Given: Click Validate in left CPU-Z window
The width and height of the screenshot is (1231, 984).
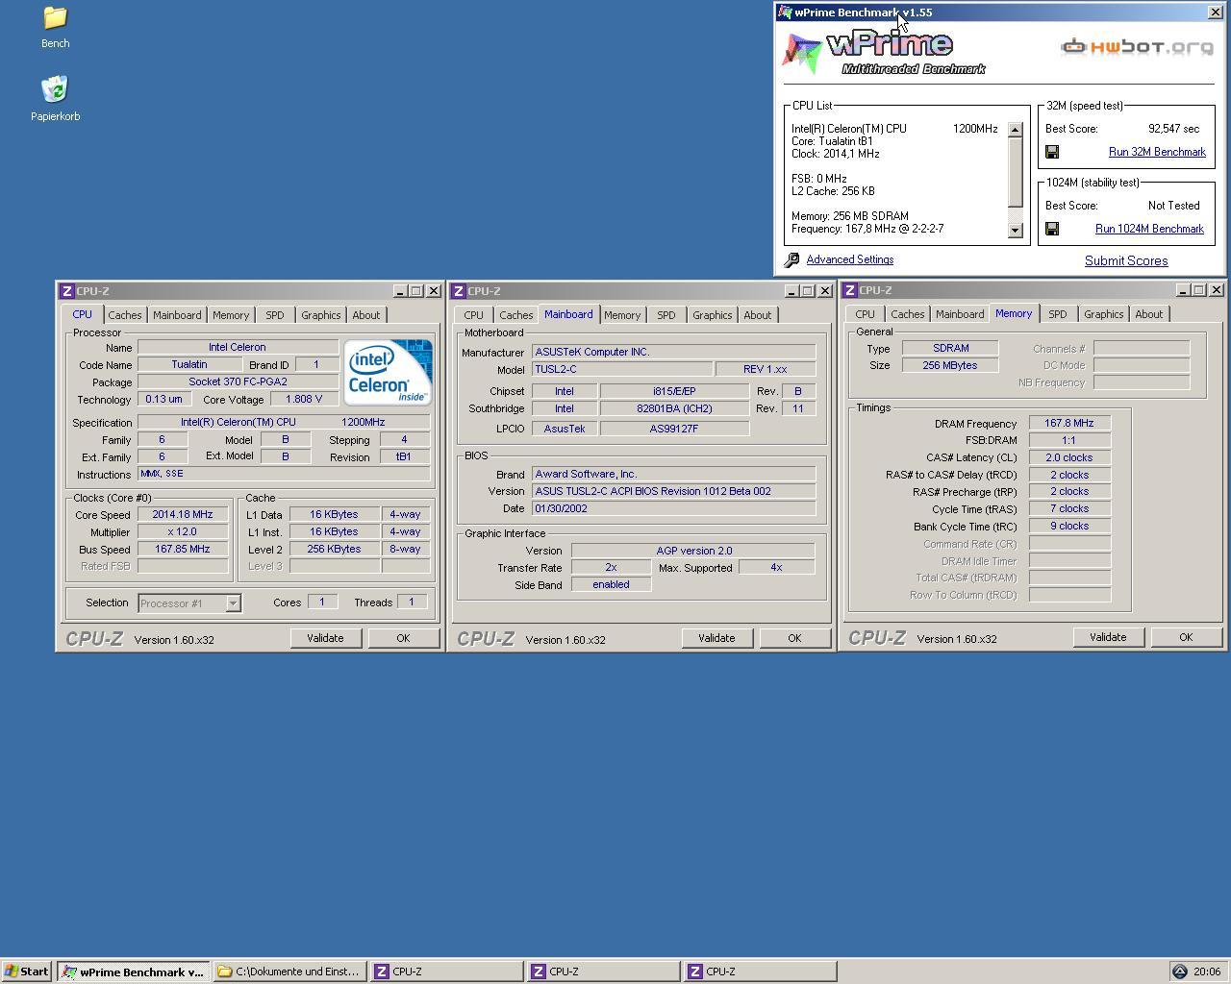Looking at the screenshot, I should (325, 638).
